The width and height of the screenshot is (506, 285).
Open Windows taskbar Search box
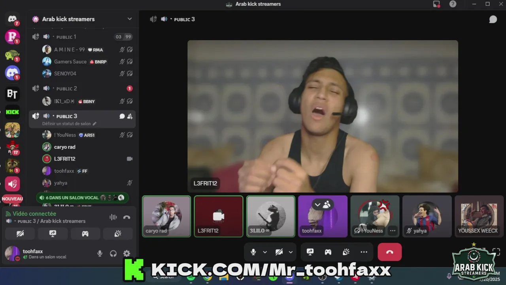(x=166, y=277)
